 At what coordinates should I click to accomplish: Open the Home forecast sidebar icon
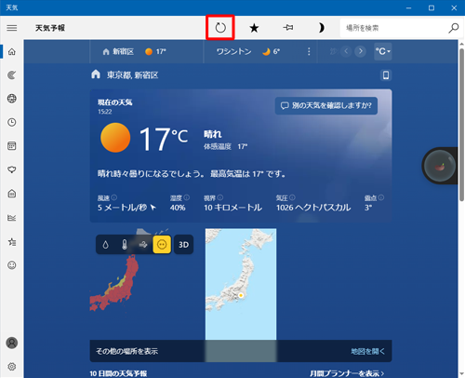tap(12, 51)
